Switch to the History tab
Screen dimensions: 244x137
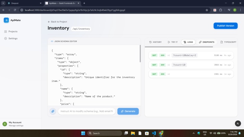(155, 42)
